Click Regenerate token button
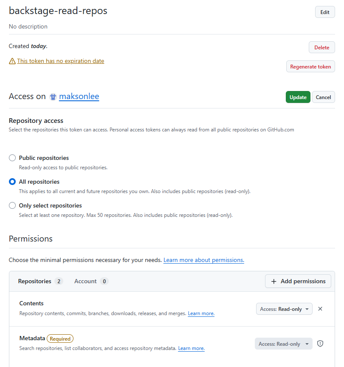Viewport: 344px width, 367px height. [310, 67]
